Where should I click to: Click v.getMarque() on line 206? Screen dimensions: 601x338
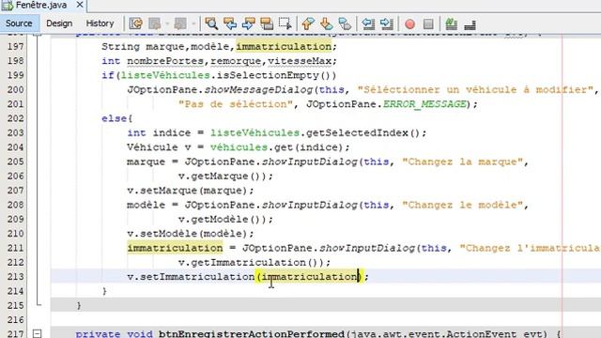click(x=223, y=177)
